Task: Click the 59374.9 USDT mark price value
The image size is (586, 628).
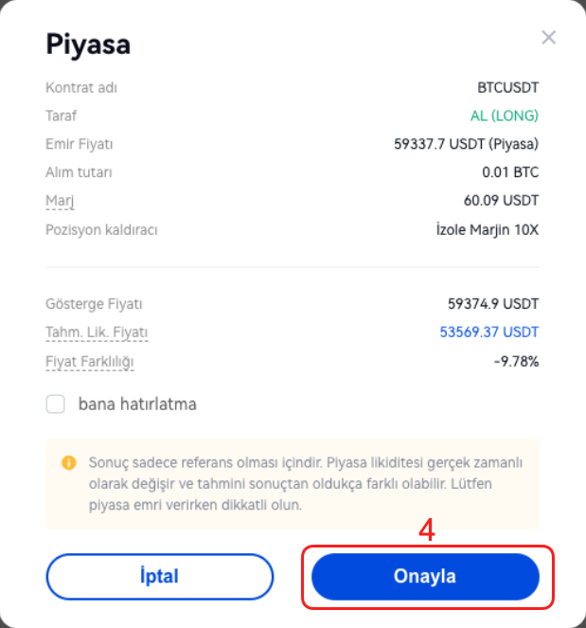Action: click(493, 304)
